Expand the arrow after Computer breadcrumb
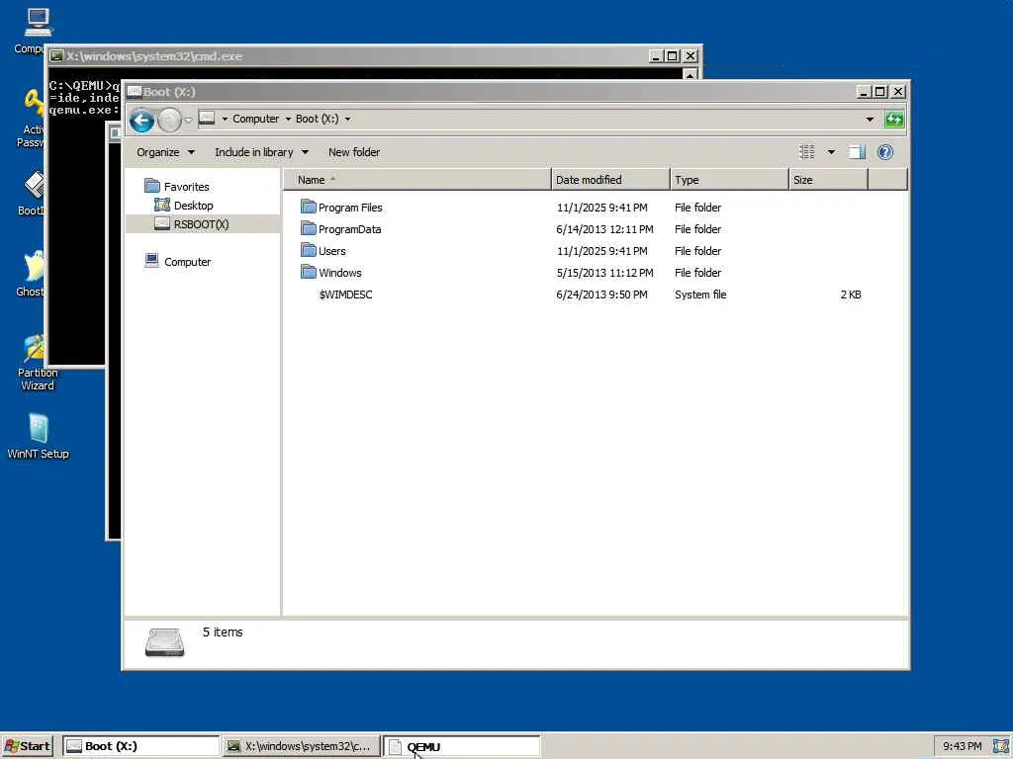The image size is (1013, 759). pos(288,119)
